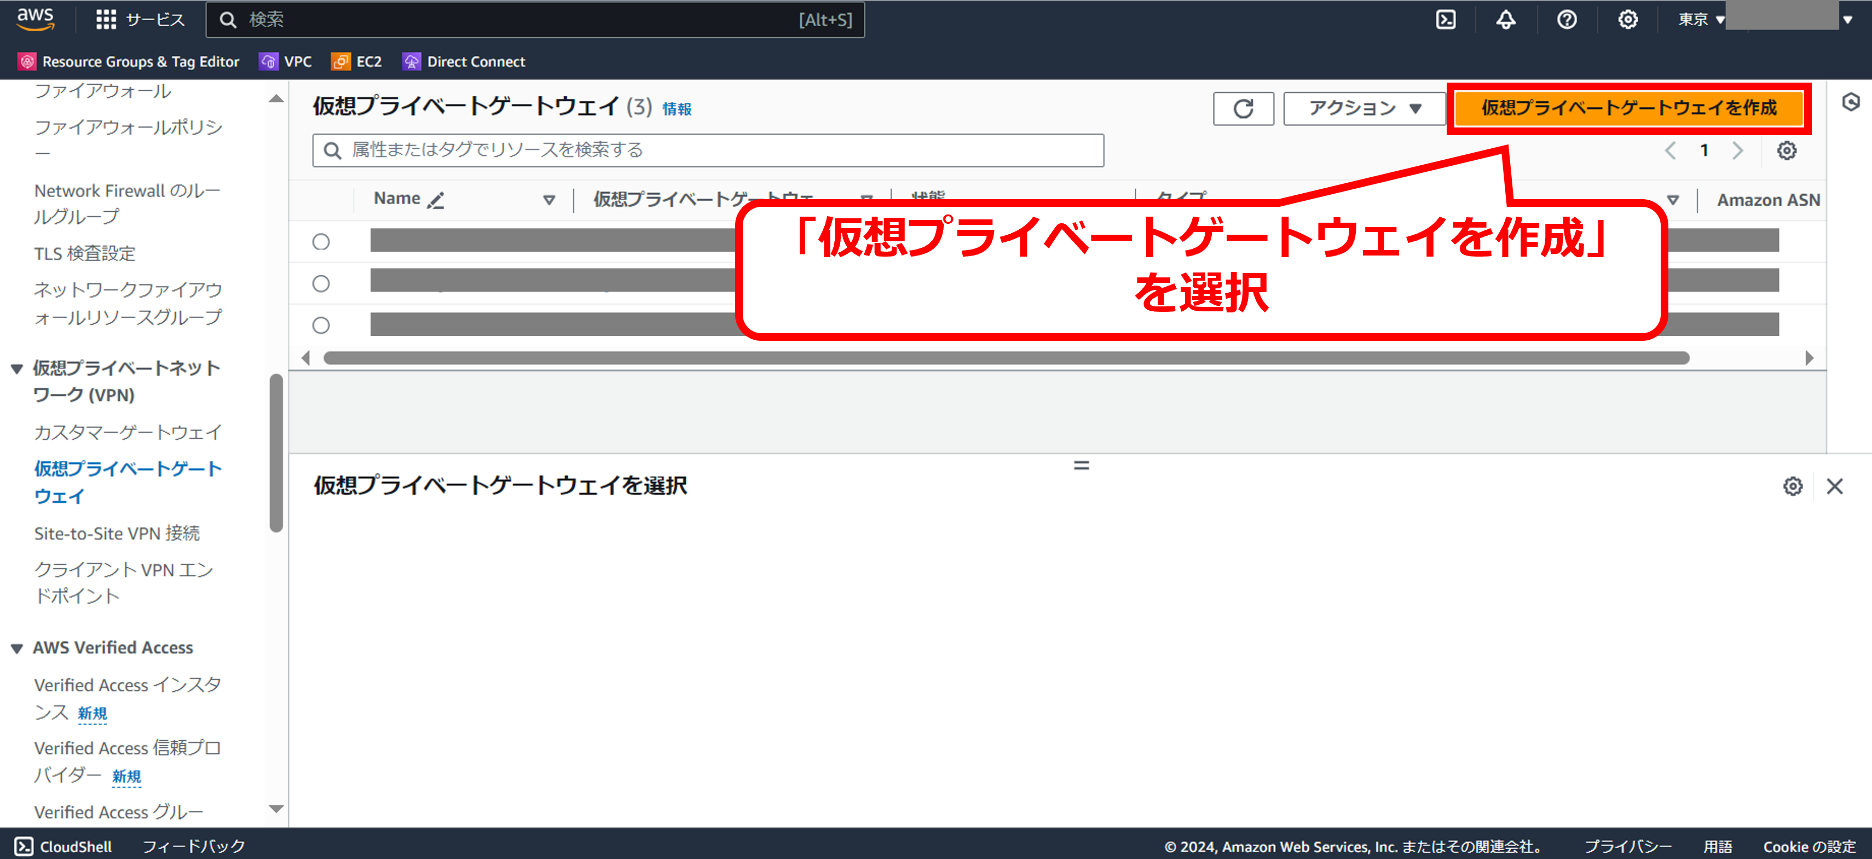1872x859 pixels.
Task: Open the 東京 region selector dropdown
Action: pos(1701,20)
